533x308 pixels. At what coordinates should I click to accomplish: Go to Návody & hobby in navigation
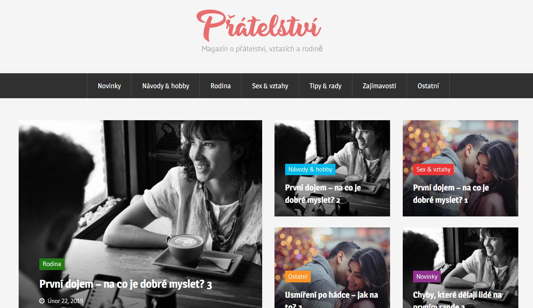click(166, 86)
